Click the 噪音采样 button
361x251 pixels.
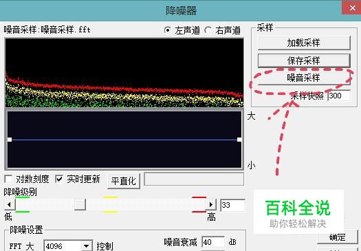point(303,78)
